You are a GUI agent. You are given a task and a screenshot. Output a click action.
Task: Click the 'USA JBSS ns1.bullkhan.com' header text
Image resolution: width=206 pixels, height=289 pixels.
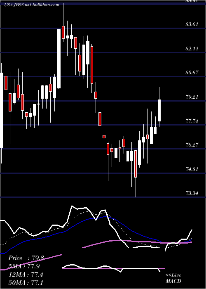pyautogui.click(x=32, y=5)
